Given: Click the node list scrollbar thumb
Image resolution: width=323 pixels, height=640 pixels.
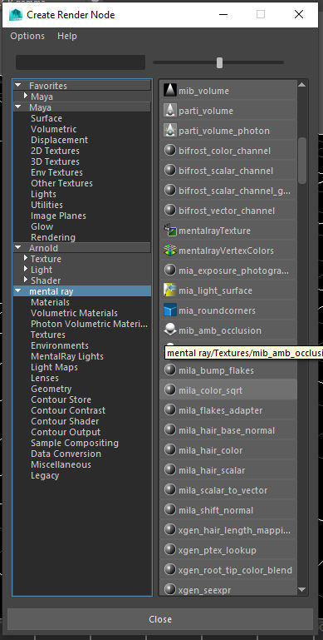Looking at the screenshot, I should coord(302,161).
